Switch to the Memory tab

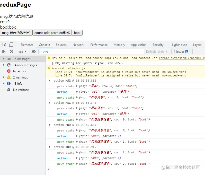pos(119,45)
